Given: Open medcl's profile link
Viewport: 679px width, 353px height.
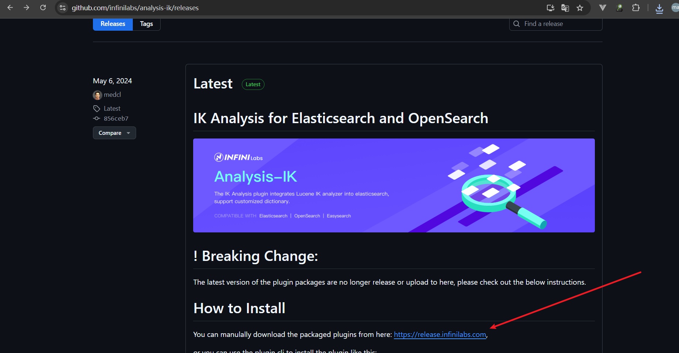Looking at the screenshot, I should [112, 95].
